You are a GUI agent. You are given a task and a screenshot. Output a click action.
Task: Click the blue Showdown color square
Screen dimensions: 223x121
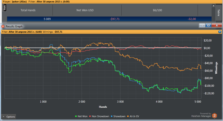point(111,116)
